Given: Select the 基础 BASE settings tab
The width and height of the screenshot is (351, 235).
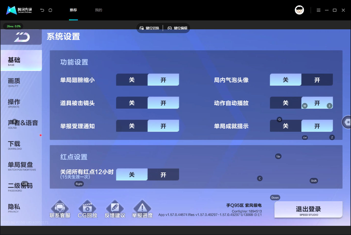Looking at the screenshot, I should point(21,60).
